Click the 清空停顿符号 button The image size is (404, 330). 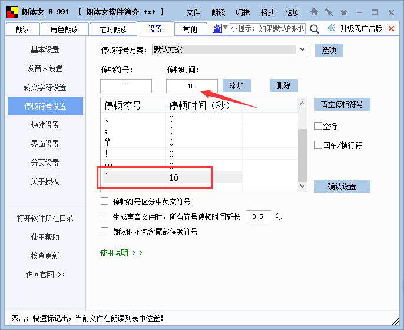point(342,104)
